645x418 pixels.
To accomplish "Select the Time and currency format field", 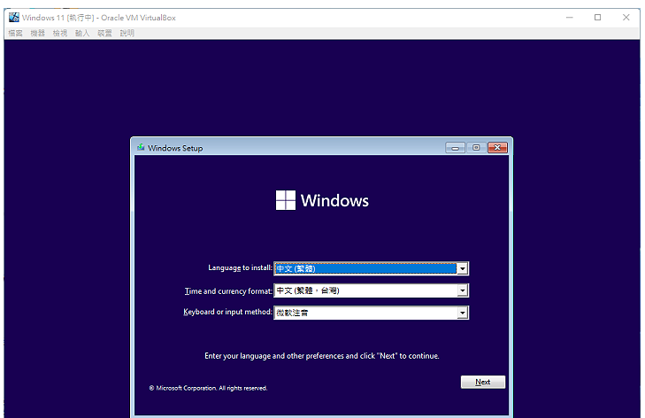I will pos(371,290).
